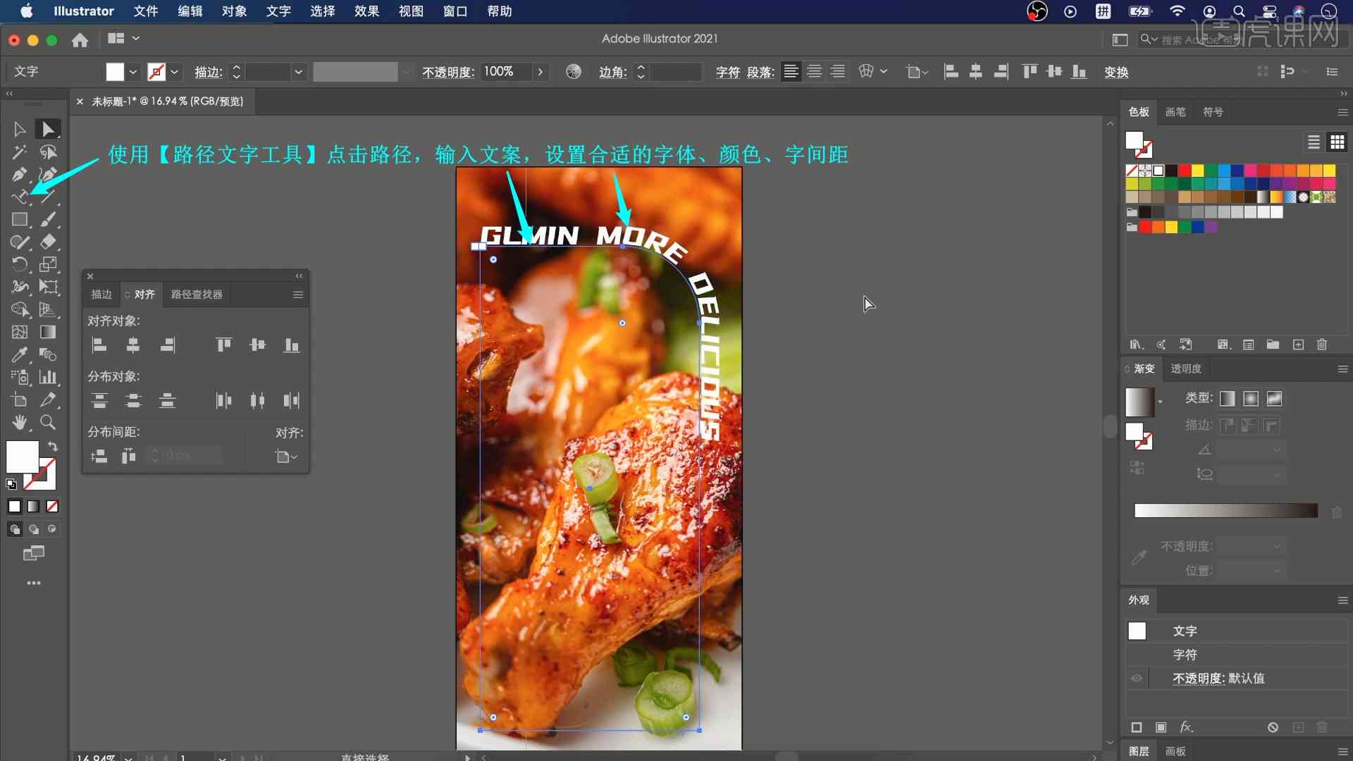
Task: Expand the opacity slider arrow
Action: click(540, 72)
